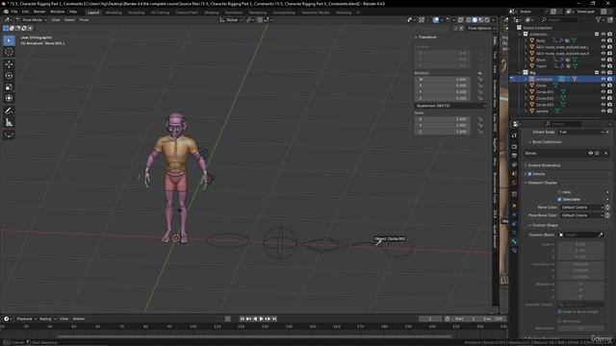This screenshot has width=616, height=346.
Task: Open the Tool properties tab
Action: coord(514,135)
